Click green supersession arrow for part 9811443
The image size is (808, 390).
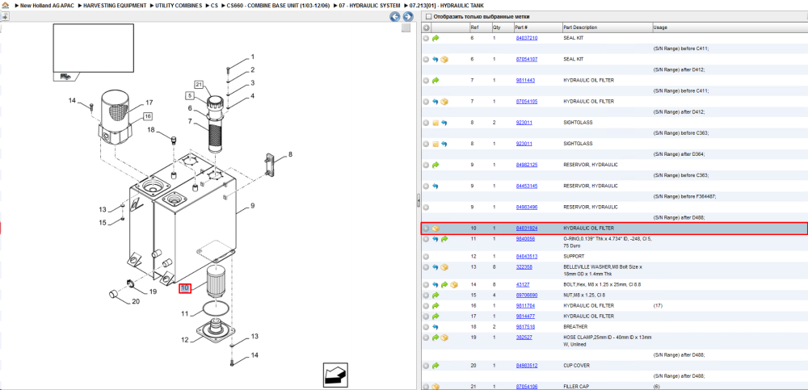point(436,81)
